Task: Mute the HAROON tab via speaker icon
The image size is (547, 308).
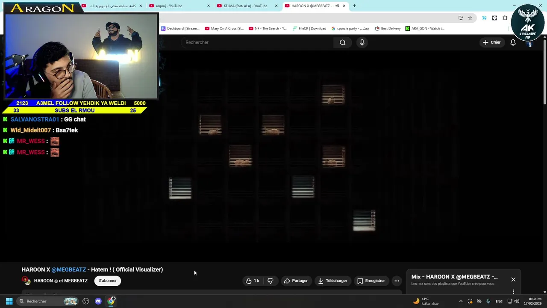Action: pyautogui.click(x=337, y=6)
